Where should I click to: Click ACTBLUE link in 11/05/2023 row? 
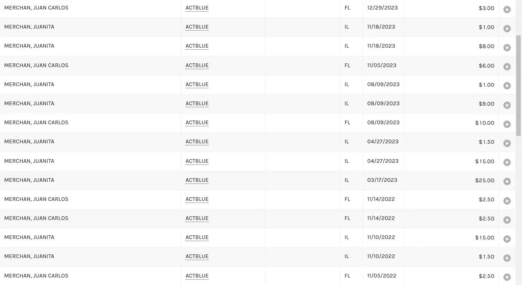(x=197, y=65)
